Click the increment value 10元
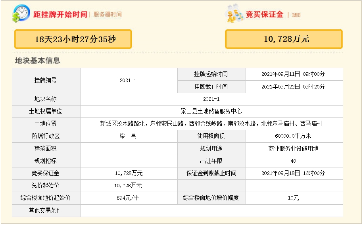 pos(293,198)
